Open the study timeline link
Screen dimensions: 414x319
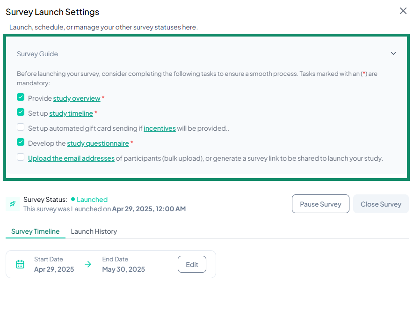(71, 113)
